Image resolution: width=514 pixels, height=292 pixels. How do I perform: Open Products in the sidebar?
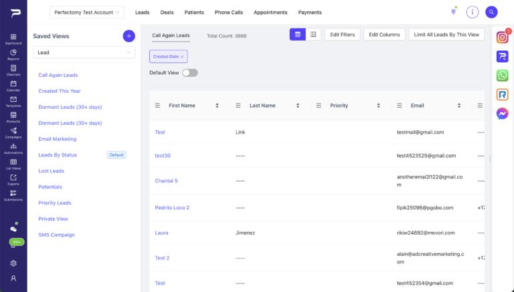click(13, 118)
